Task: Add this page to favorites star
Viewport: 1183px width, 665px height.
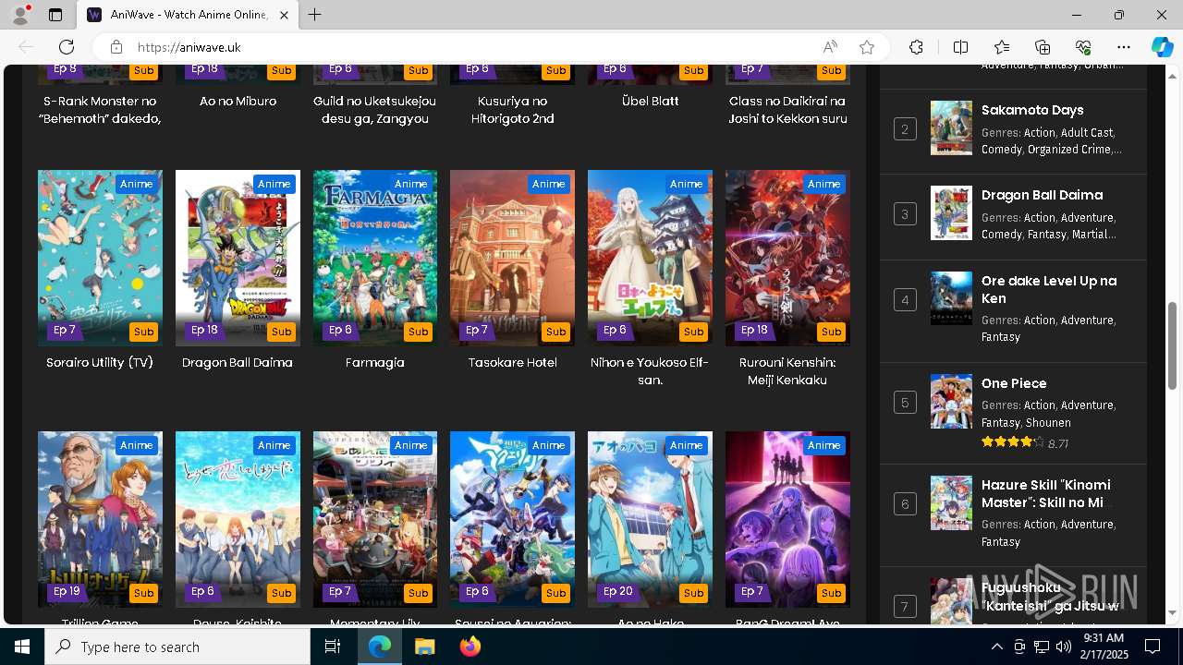Action: click(867, 47)
